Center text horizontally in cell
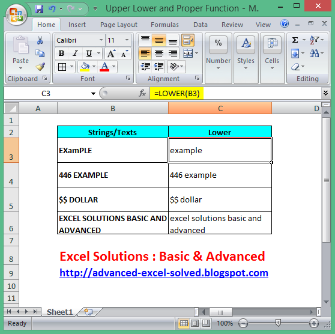 pos(158,53)
